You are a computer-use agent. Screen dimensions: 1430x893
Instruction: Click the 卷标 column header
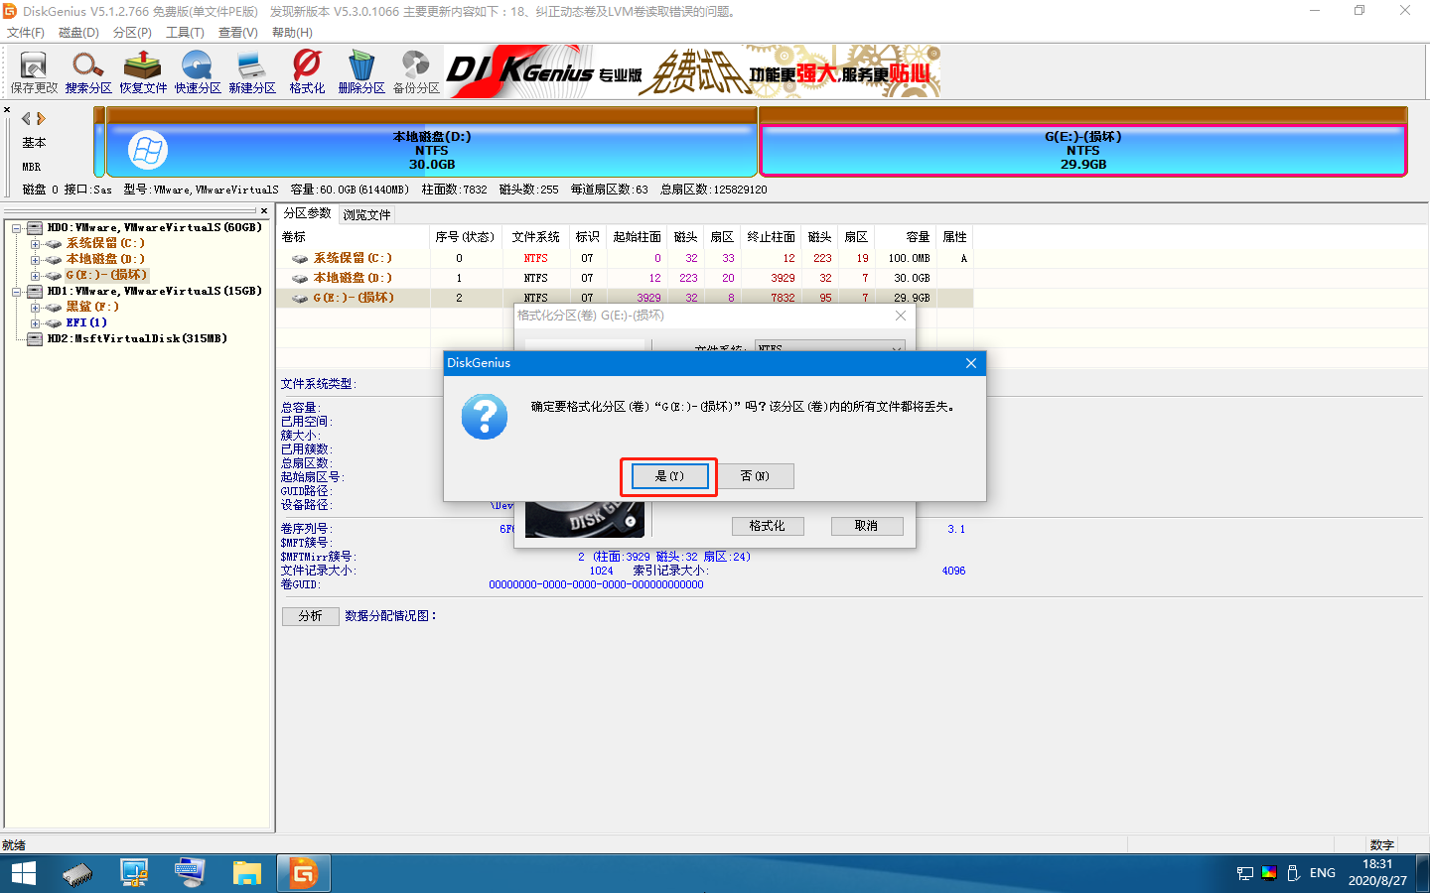[x=354, y=237]
